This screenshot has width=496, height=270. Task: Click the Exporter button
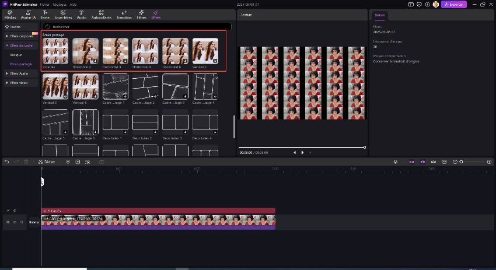pyautogui.click(x=453, y=4)
